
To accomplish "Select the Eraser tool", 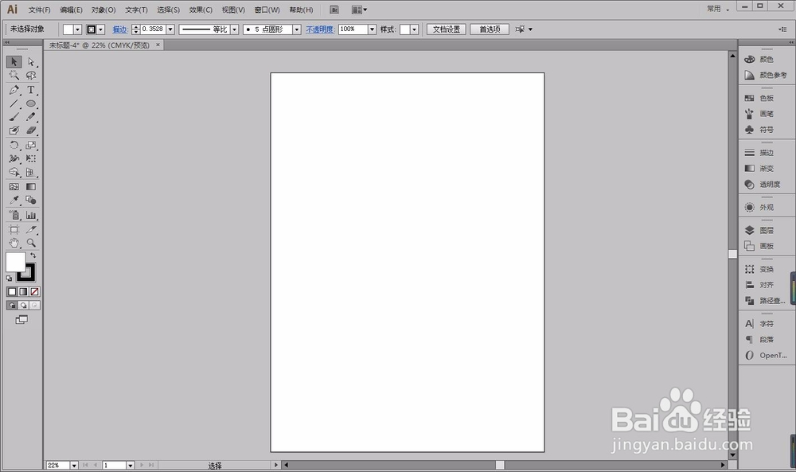I will (x=31, y=131).
